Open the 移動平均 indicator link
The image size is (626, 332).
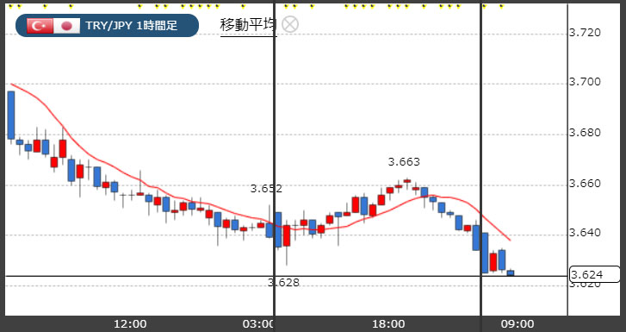click(x=248, y=26)
